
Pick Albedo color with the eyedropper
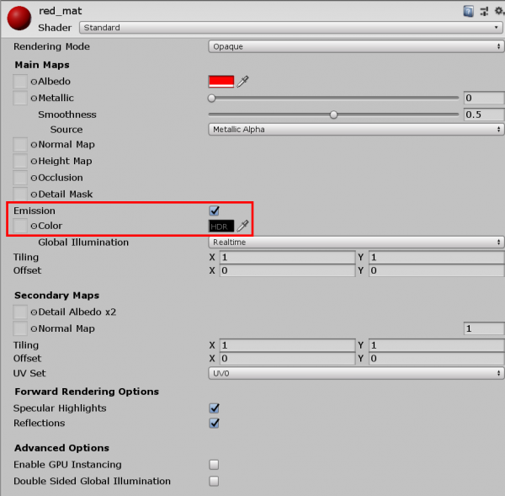point(243,81)
